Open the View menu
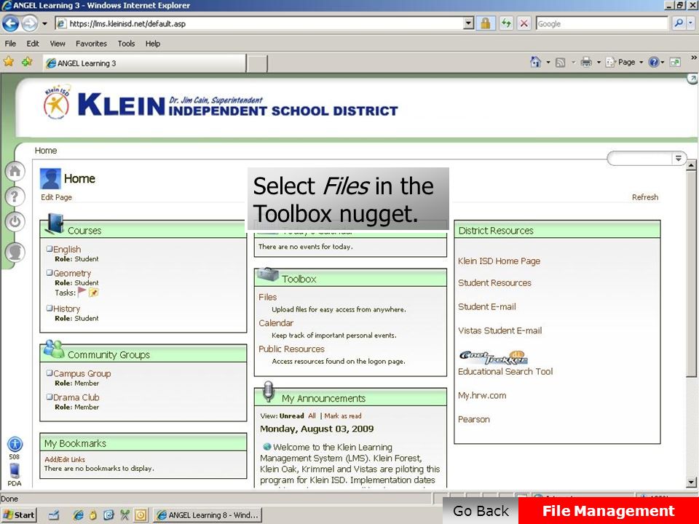Screen dimensions: 699x524 [x=58, y=44]
